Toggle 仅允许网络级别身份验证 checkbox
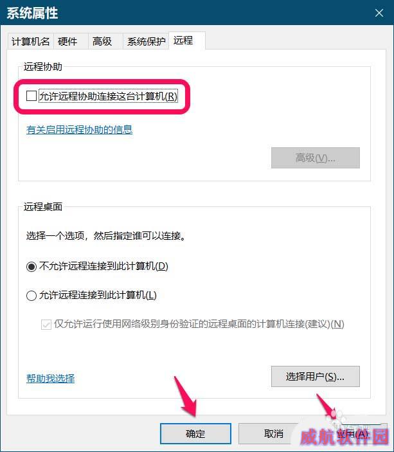 (46, 325)
